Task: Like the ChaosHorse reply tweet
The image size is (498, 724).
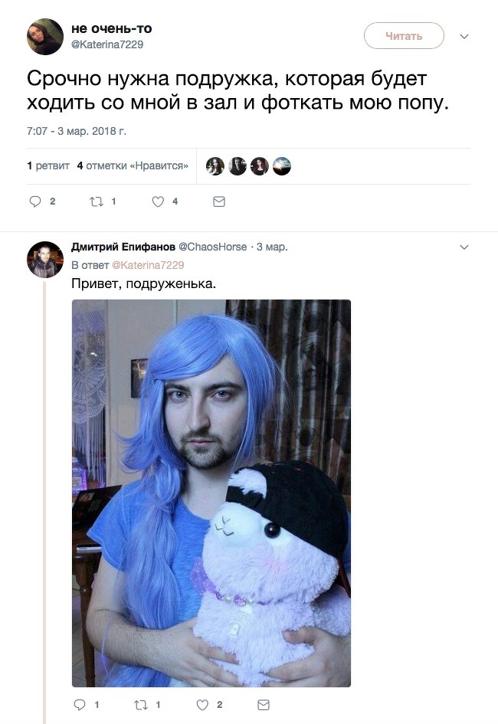Action: coord(202,705)
